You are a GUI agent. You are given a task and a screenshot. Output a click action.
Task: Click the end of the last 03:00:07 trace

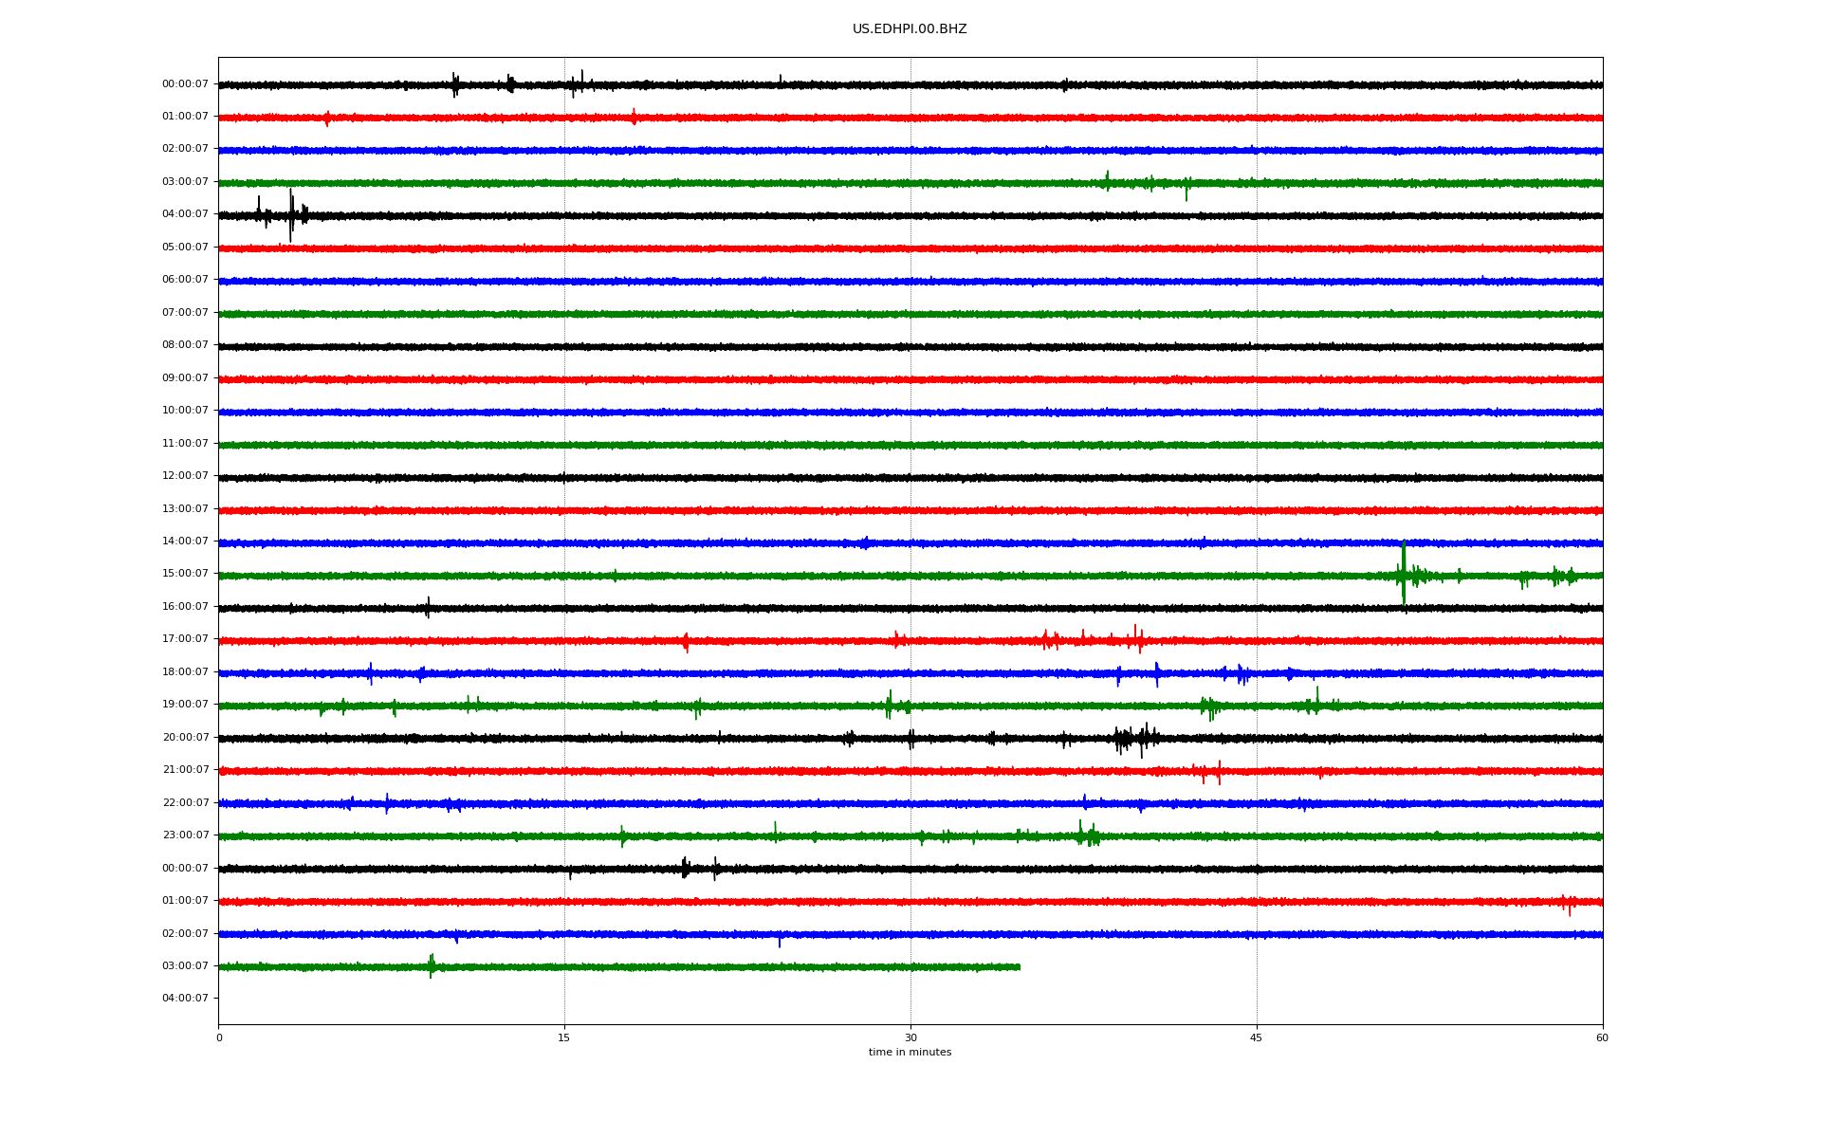pyautogui.click(x=1019, y=967)
